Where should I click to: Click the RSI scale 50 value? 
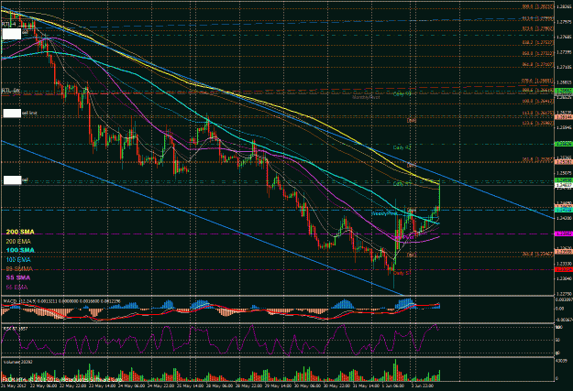click(x=558, y=340)
